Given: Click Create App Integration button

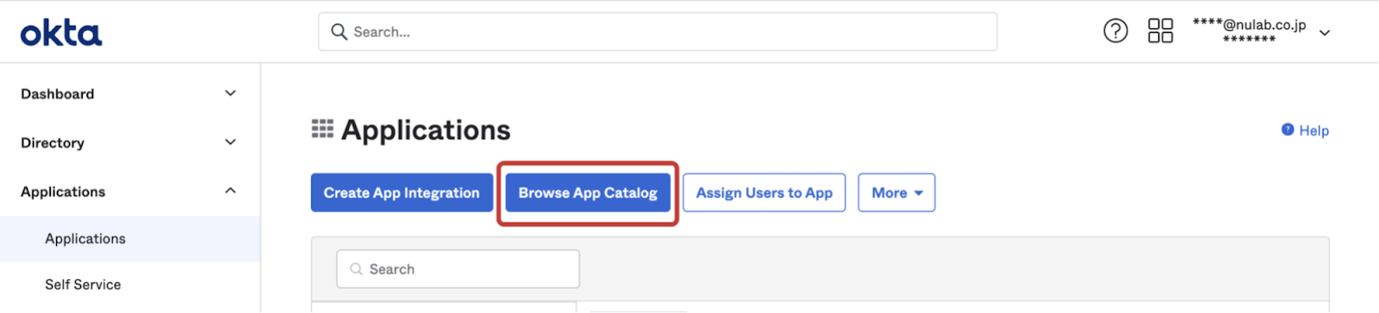Looking at the screenshot, I should click(x=402, y=193).
